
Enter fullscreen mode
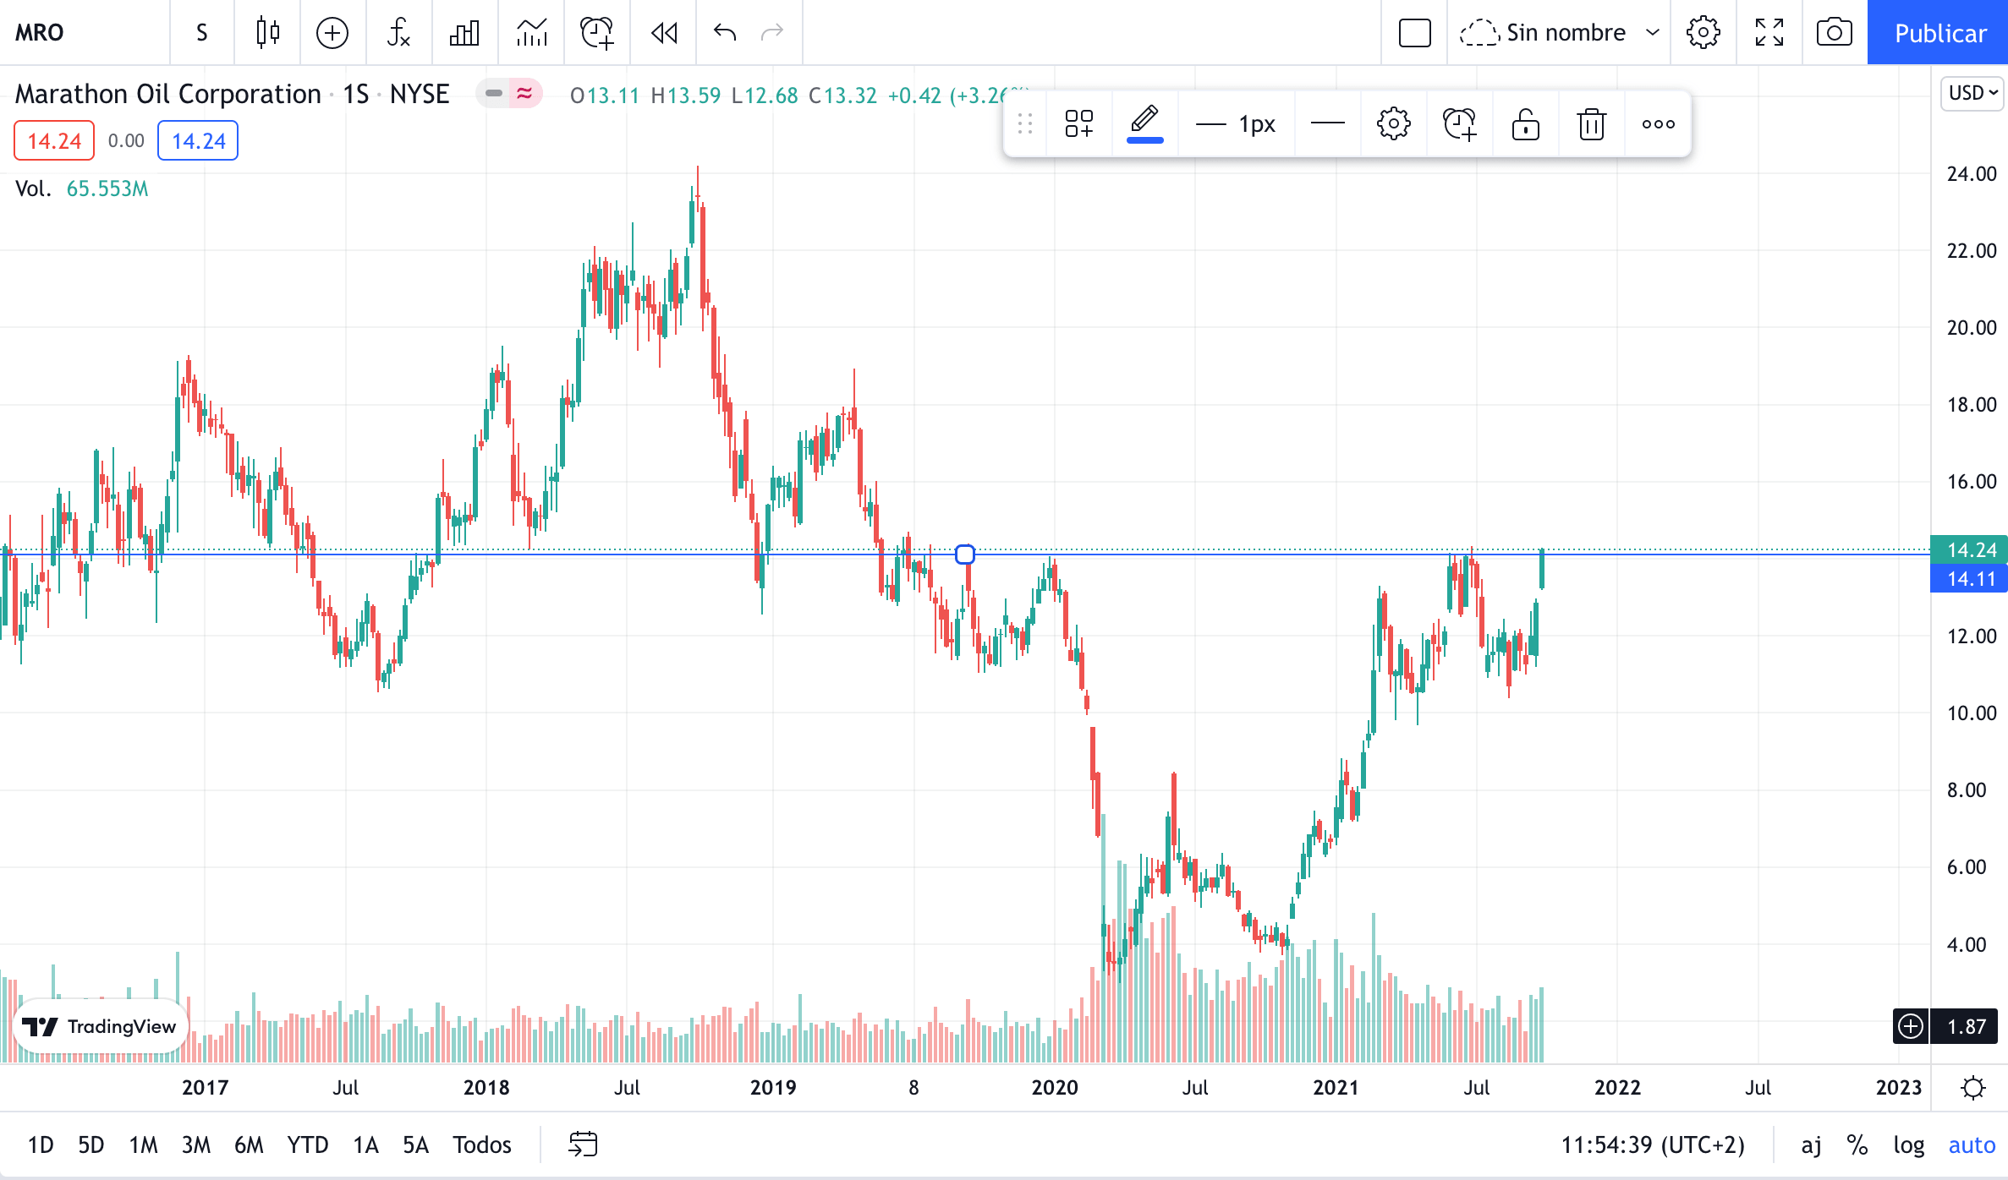point(1769,33)
